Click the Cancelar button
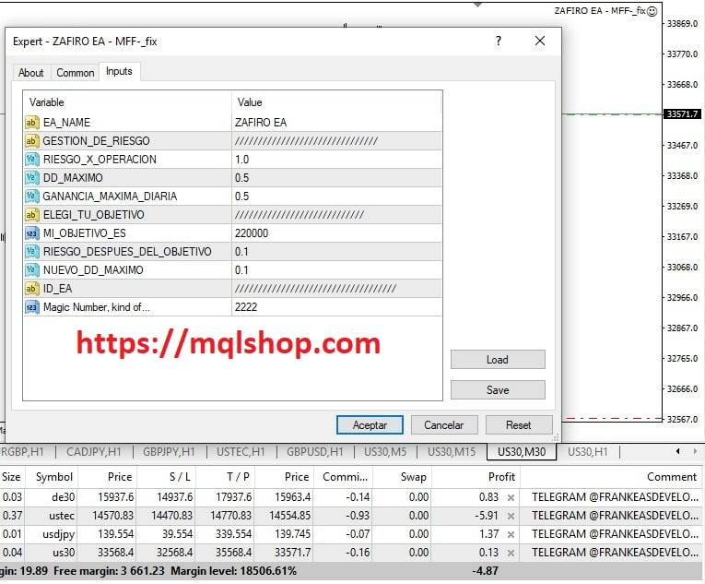 443,425
